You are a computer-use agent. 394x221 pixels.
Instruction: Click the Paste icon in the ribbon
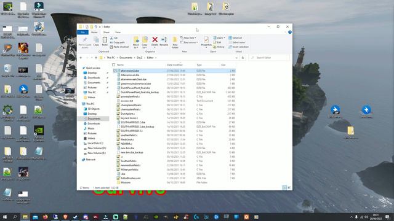point(105,41)
